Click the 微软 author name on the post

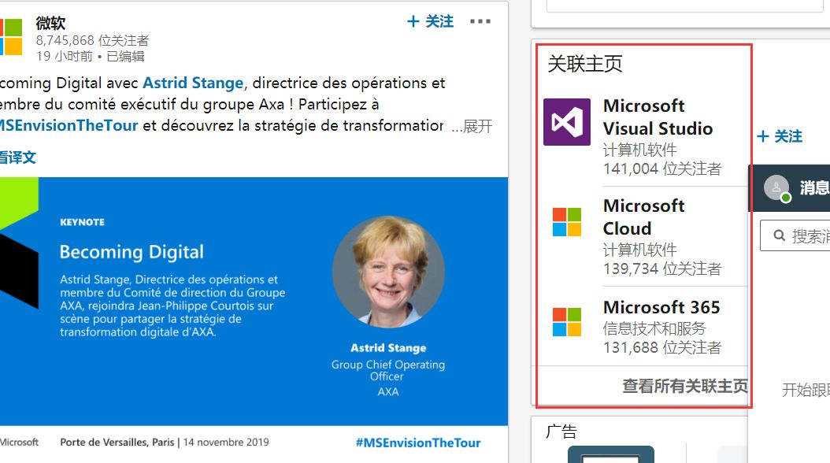50,23
